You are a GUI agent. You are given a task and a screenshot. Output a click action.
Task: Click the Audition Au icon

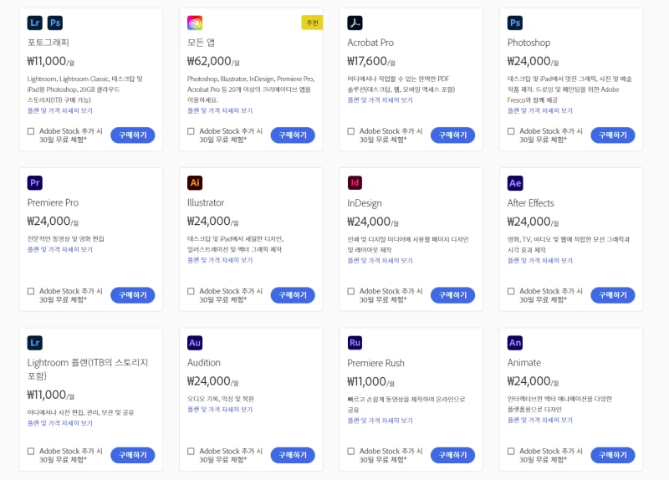tap(195, 343)
